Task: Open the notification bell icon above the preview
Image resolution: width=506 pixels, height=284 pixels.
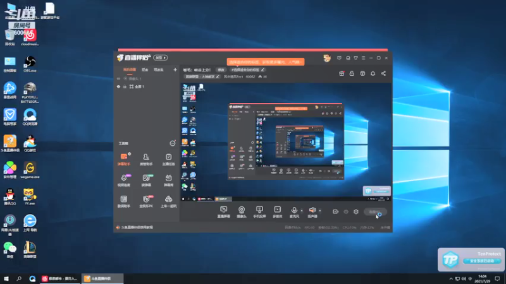Action: click(x=373, y=73)
